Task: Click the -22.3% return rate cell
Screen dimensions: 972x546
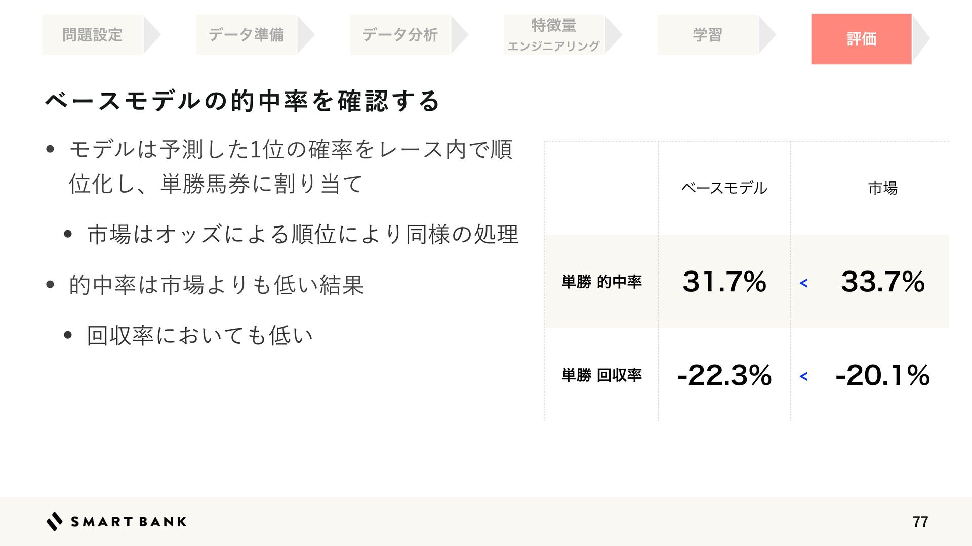Action: click(x=724, y=375)
